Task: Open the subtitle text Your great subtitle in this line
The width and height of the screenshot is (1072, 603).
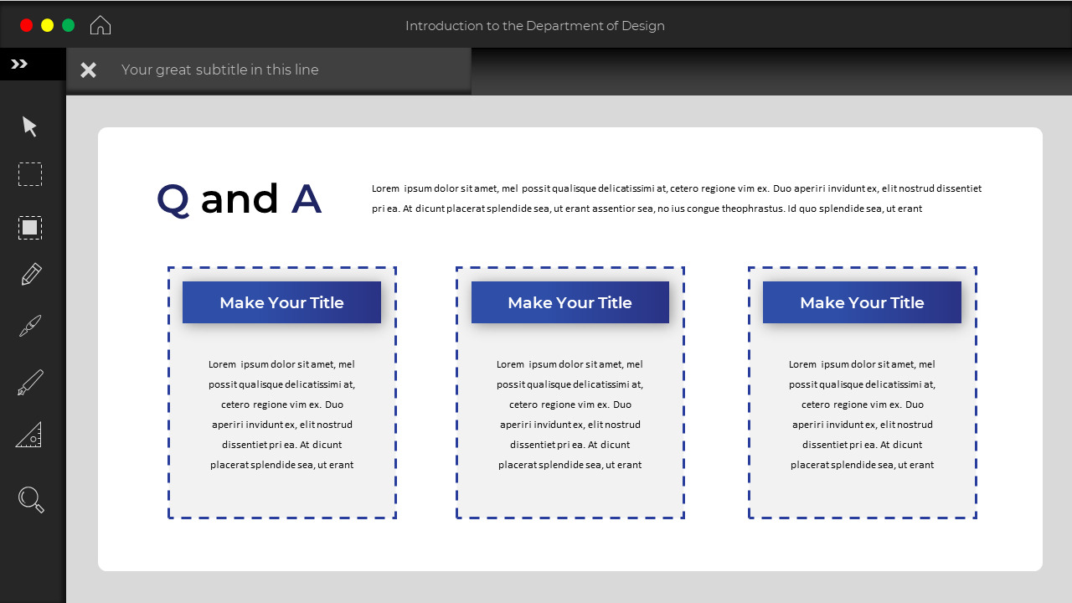Action: (221, 70)
